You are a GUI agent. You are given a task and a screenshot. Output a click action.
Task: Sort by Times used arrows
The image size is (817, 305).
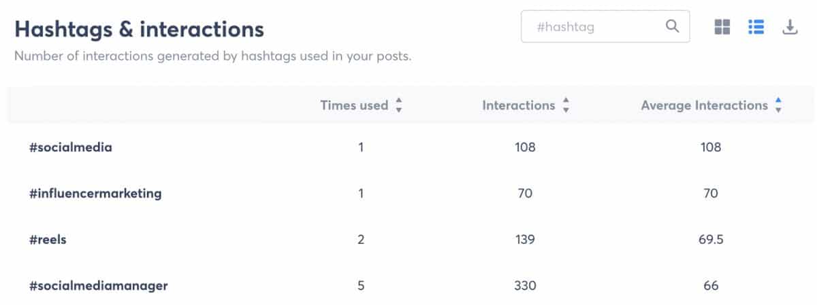pos(399,105)
